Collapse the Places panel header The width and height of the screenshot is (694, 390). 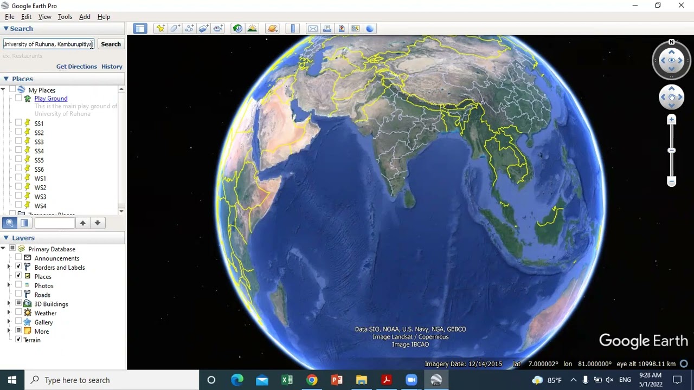point(6,79)
